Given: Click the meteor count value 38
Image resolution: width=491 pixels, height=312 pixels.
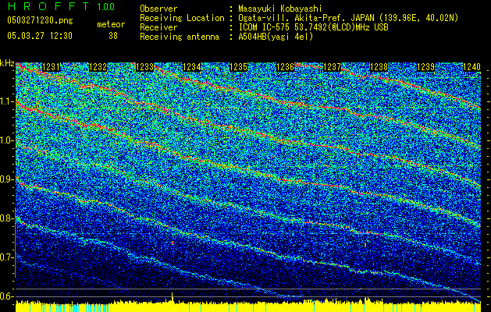Looking at the screenshot, I should pyautogui.click(x=113, y=36).
